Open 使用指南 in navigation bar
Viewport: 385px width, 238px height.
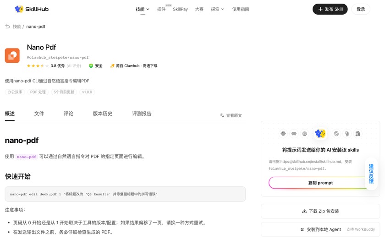pos(241,9)
